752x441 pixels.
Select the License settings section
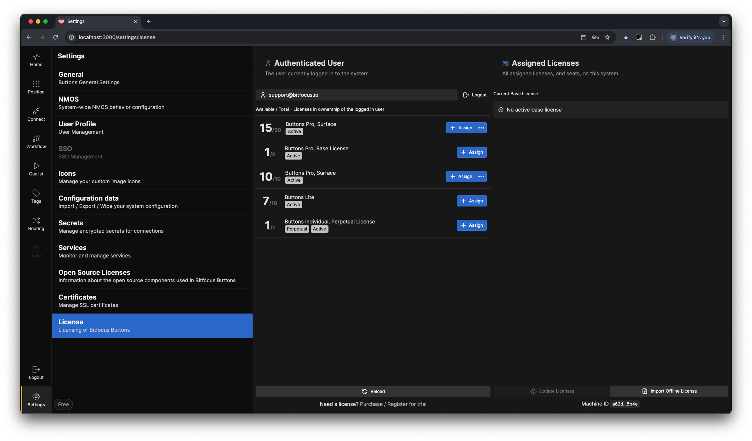pyautogui.click(x=152, y=326)
